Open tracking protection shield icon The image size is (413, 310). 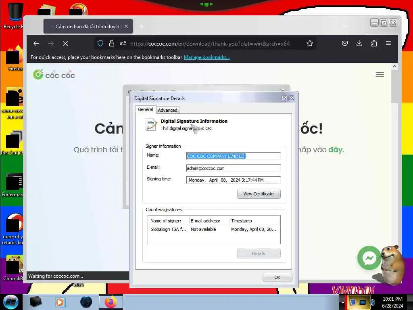pos(100,44)
